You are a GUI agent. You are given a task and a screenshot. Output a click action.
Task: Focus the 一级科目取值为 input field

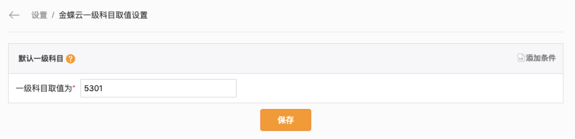click(158, 88)
